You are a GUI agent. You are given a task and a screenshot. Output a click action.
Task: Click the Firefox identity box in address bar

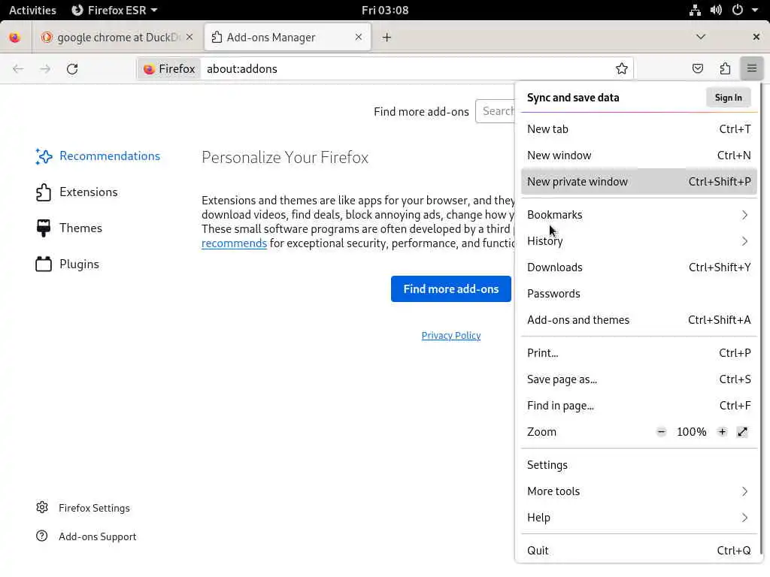[170, 68]
